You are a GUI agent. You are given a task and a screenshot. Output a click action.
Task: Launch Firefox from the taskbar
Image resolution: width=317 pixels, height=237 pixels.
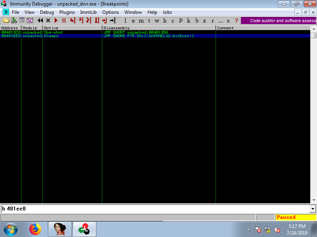click(35, 229)
